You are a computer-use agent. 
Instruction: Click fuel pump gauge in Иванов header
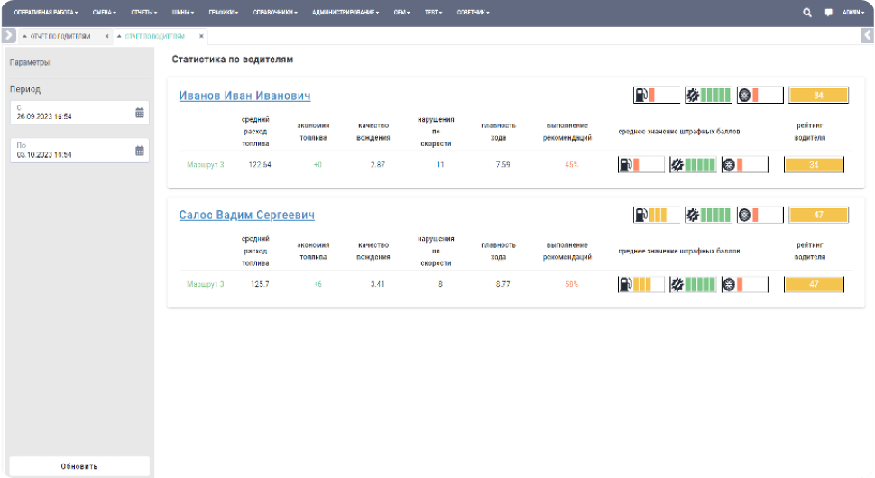655,96
